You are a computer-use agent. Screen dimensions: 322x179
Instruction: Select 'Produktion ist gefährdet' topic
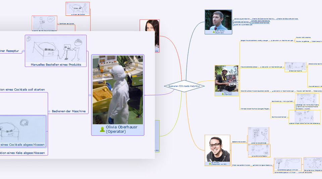click(303, 42)
